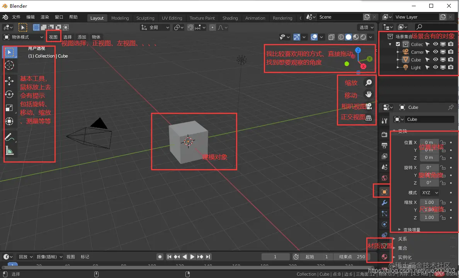Switch perspective/orthographic with grid icon
This screenshot has height=278, width=459.
[369, 118]
